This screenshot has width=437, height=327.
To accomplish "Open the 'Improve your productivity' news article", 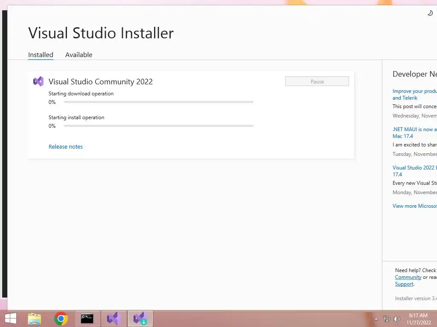I will coord(415,95).
